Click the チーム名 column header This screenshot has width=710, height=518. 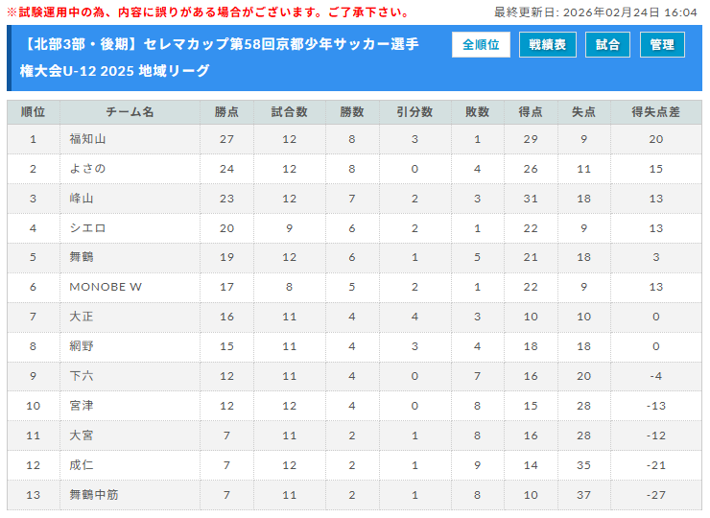pyautogui.click(x=130, y=112)
